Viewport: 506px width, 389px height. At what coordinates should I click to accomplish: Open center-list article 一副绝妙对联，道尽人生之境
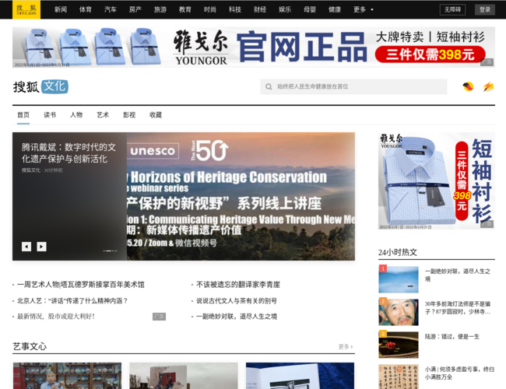(237, 317)
